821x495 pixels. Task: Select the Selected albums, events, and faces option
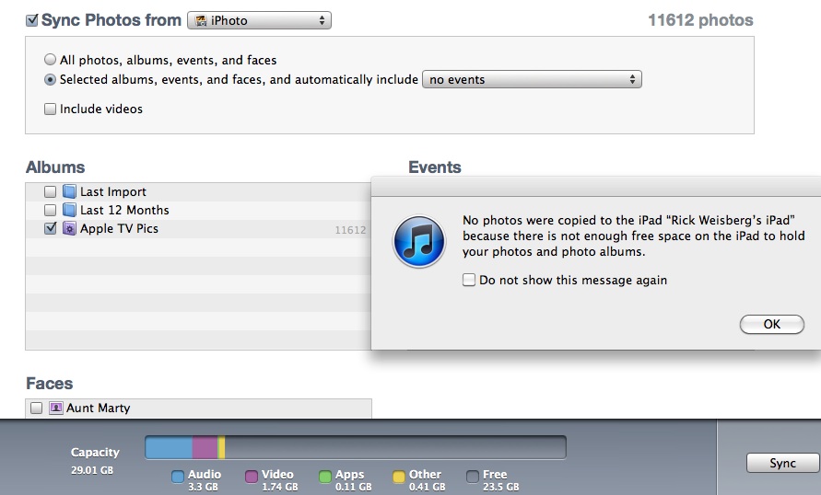pos(51,79)
